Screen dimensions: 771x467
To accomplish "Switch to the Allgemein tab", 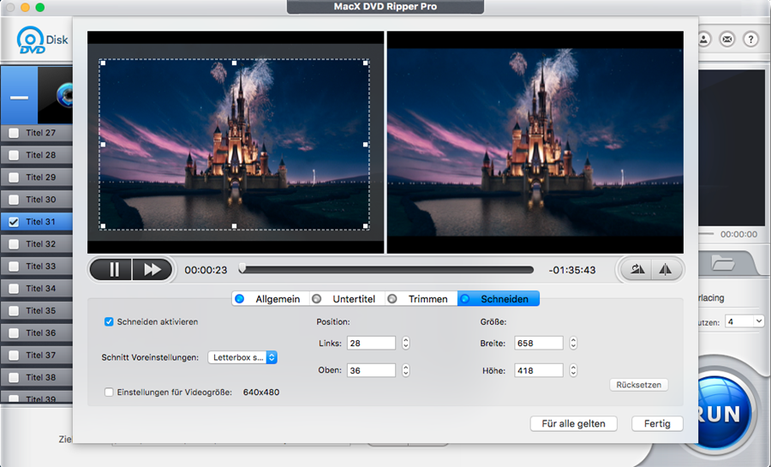I will tap(271, 299).
